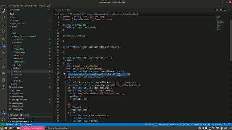Open editor more actions ellipsis
Screen dimensions: 232x130
pos(229,10)
